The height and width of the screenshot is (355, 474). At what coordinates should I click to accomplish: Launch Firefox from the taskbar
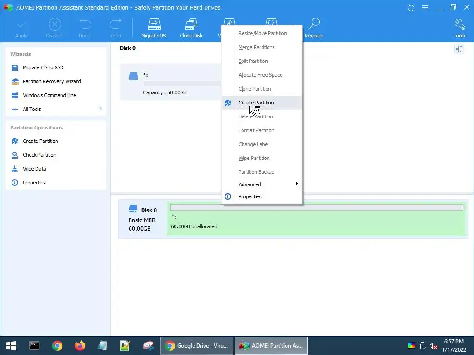pos(80,346)
